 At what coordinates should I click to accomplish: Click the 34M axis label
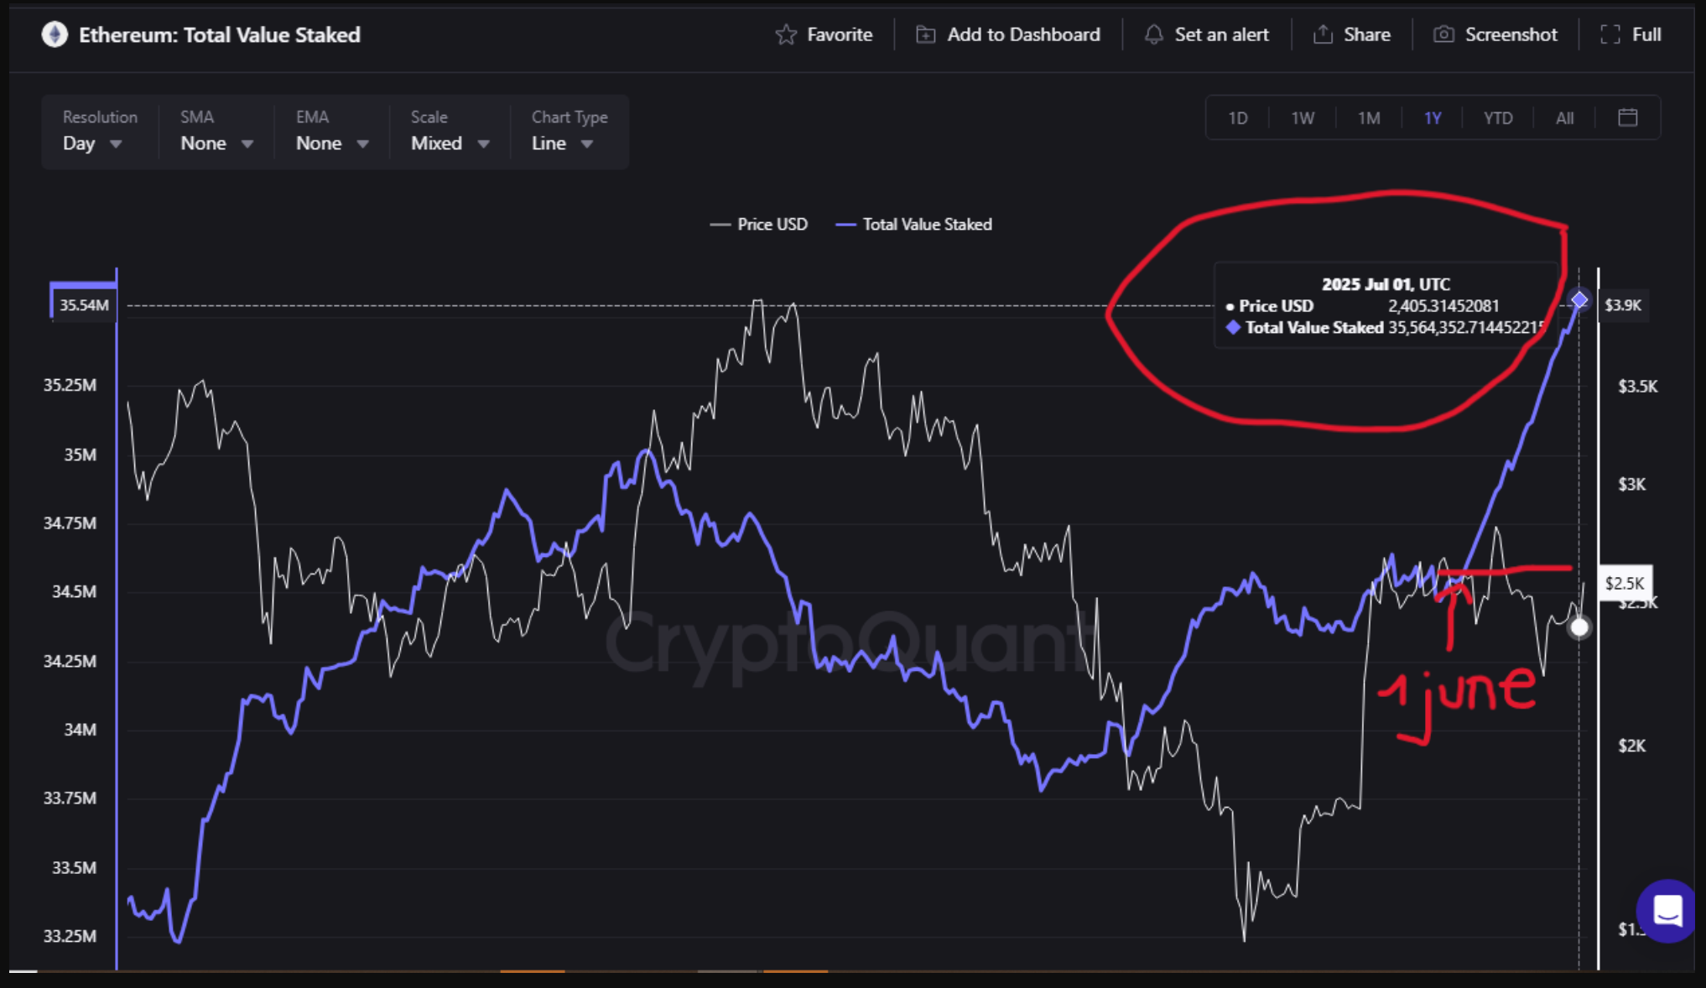point(80,730)
